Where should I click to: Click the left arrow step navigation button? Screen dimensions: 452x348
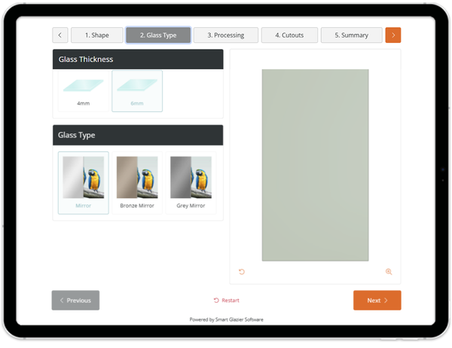(60, 35)
